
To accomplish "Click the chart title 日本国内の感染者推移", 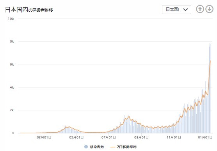I will click(x=29, y=10).
